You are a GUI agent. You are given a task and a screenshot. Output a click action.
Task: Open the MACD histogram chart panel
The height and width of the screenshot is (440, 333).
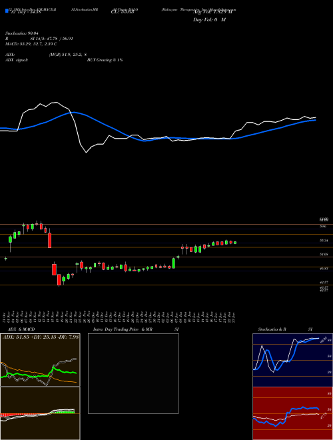[x=40, y=413]
